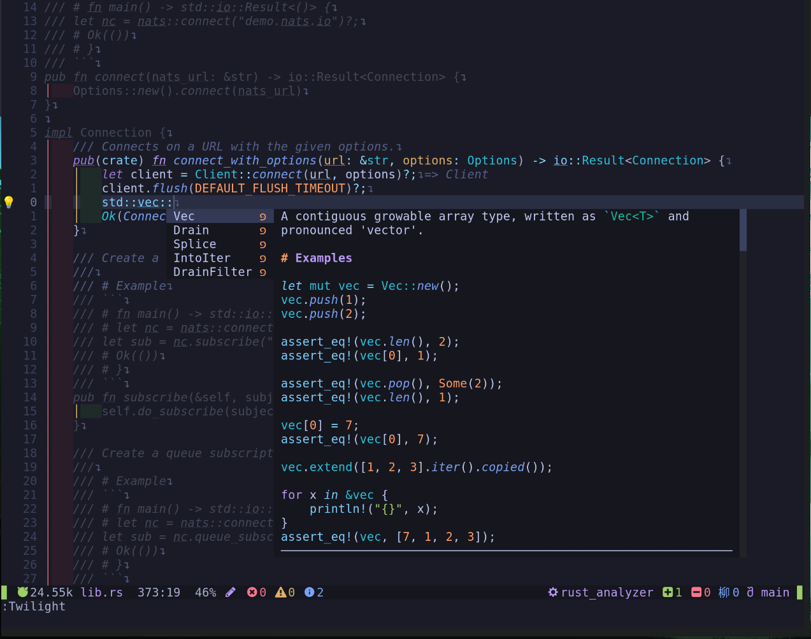This screenshot has height=639, width=811.
Task: Click relative line number 0 in gutter
Action: pyautogui.click(x=33, y=203)
